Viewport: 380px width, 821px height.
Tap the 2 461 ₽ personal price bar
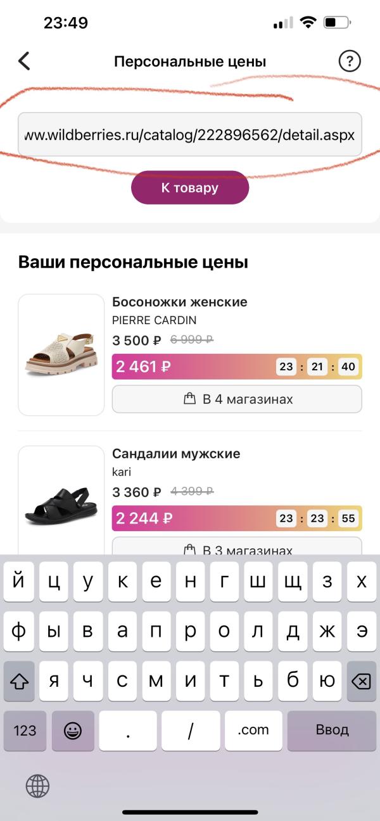(x=190, y=367)
